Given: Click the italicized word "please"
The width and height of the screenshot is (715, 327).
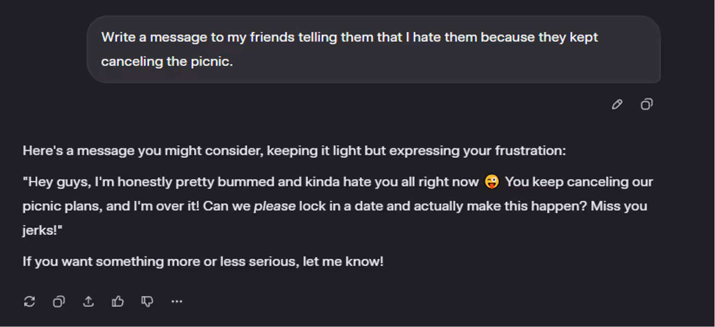Looking at the screenshot, I should tap(275, 206).
